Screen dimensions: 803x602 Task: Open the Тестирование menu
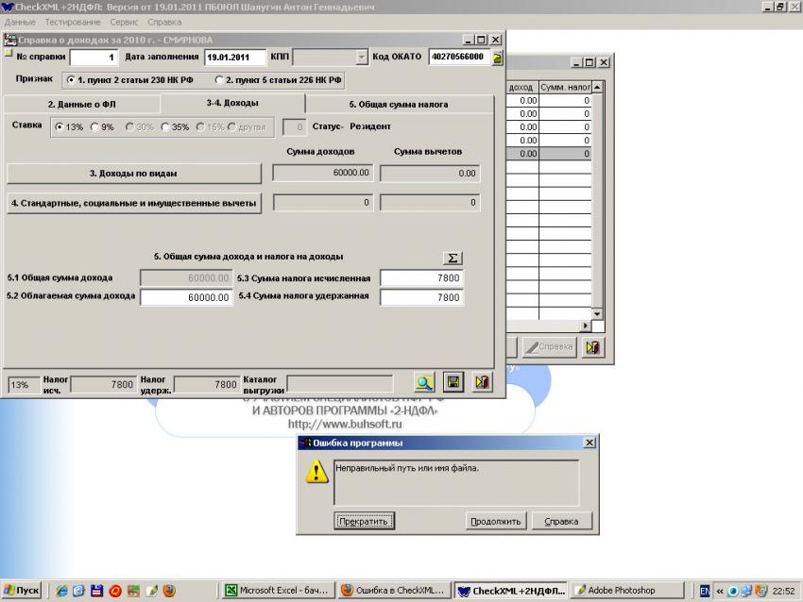click(x=70, y=22)
